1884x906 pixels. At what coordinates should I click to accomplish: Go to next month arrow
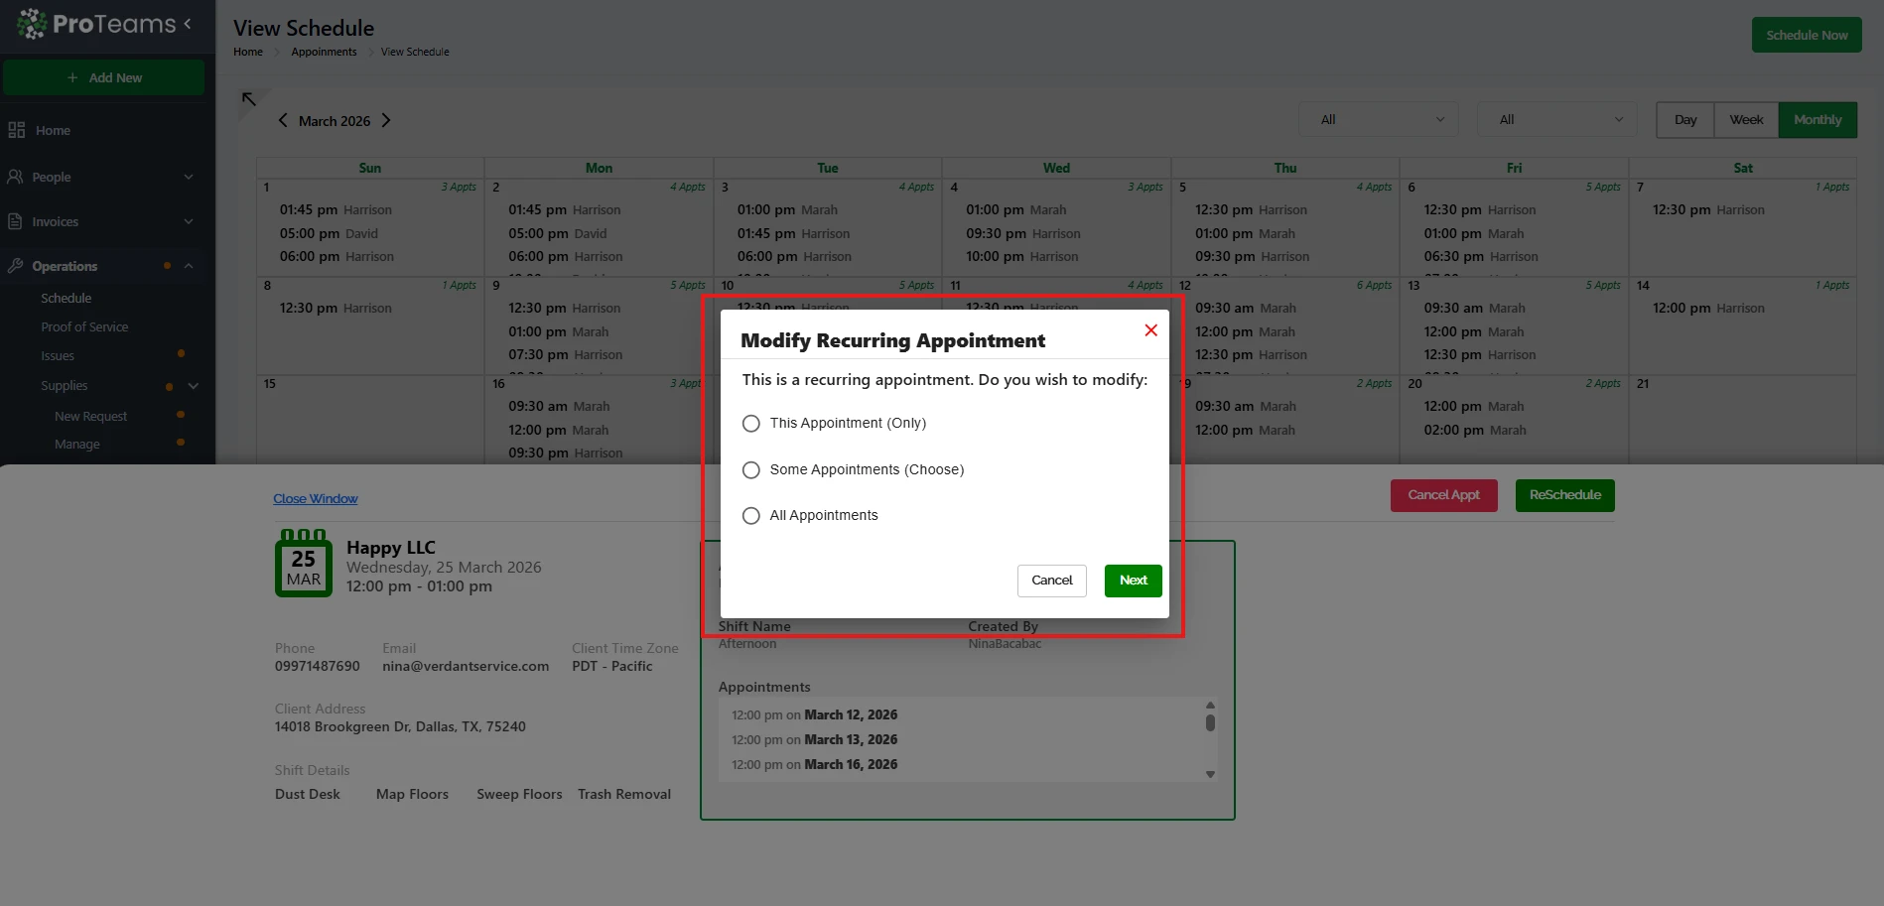click(x=386, y=120)
